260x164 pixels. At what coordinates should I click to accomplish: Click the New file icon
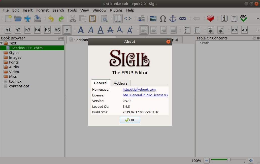(8, 19)
